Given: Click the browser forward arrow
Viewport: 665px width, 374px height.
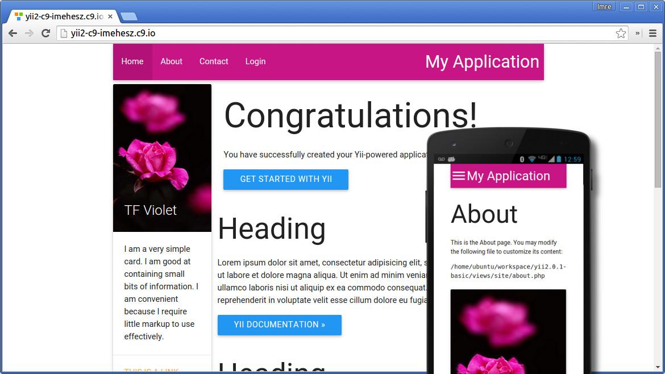Looking at the screenshot, I should 29,34.
